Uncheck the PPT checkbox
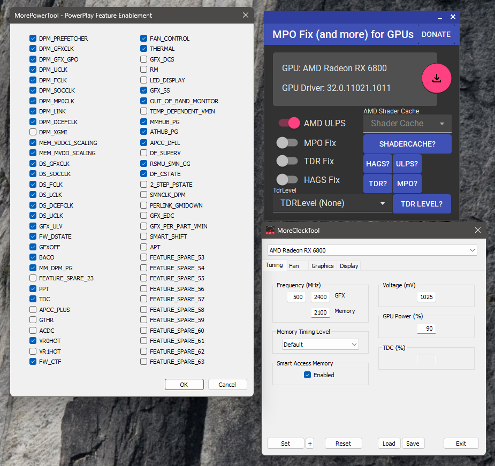 (x=33, y=288)
